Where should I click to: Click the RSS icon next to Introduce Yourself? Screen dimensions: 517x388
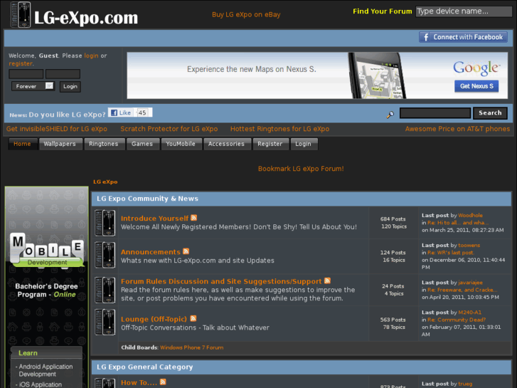pos(194,218)
